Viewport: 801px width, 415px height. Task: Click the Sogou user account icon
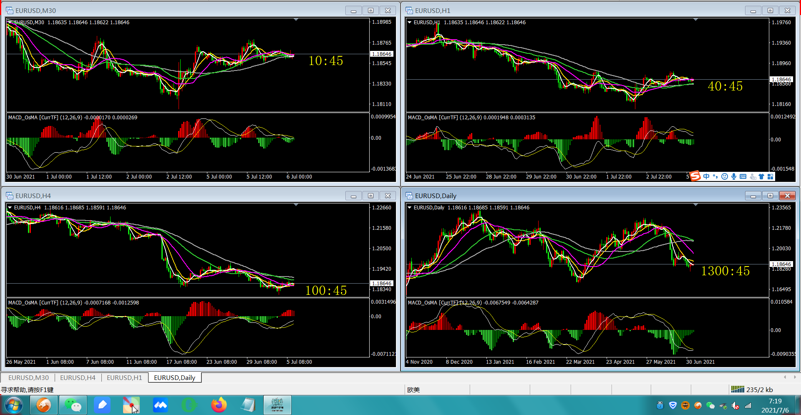coord(753,176)
